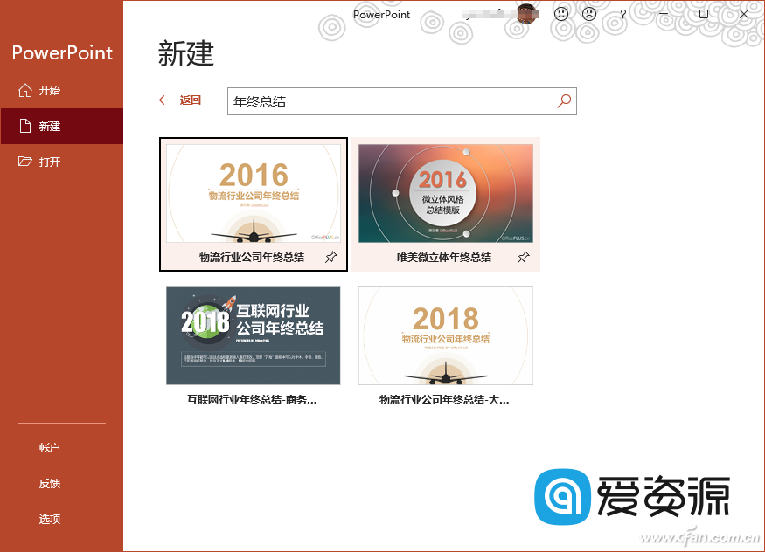The height and width of the screenshot is (552, 765).
Task: Click the back arrow next to 返回
Action: [x=165, y=100]
